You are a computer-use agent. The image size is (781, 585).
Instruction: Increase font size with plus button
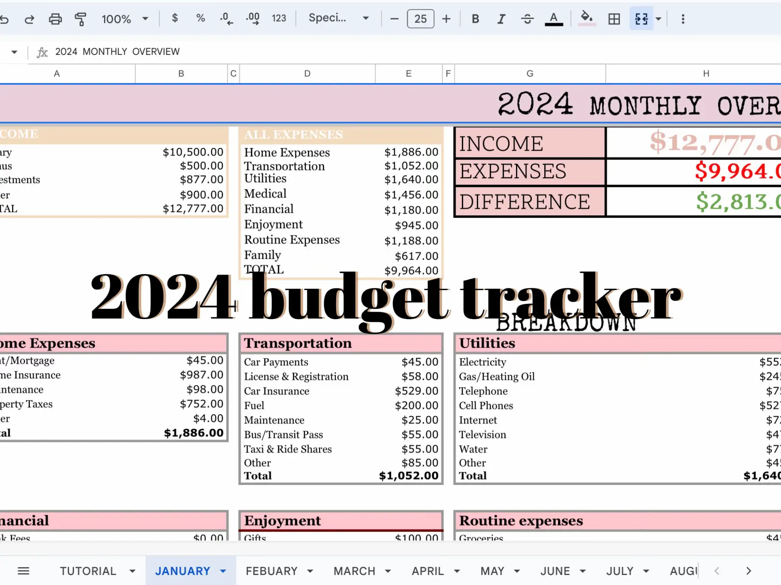click(446, 19)
